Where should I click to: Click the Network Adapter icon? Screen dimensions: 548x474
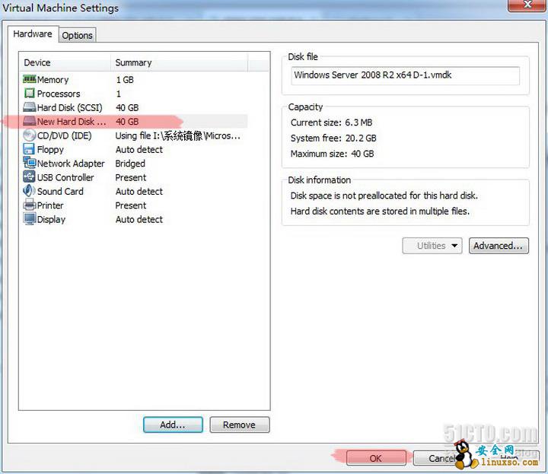coord(30,164)
